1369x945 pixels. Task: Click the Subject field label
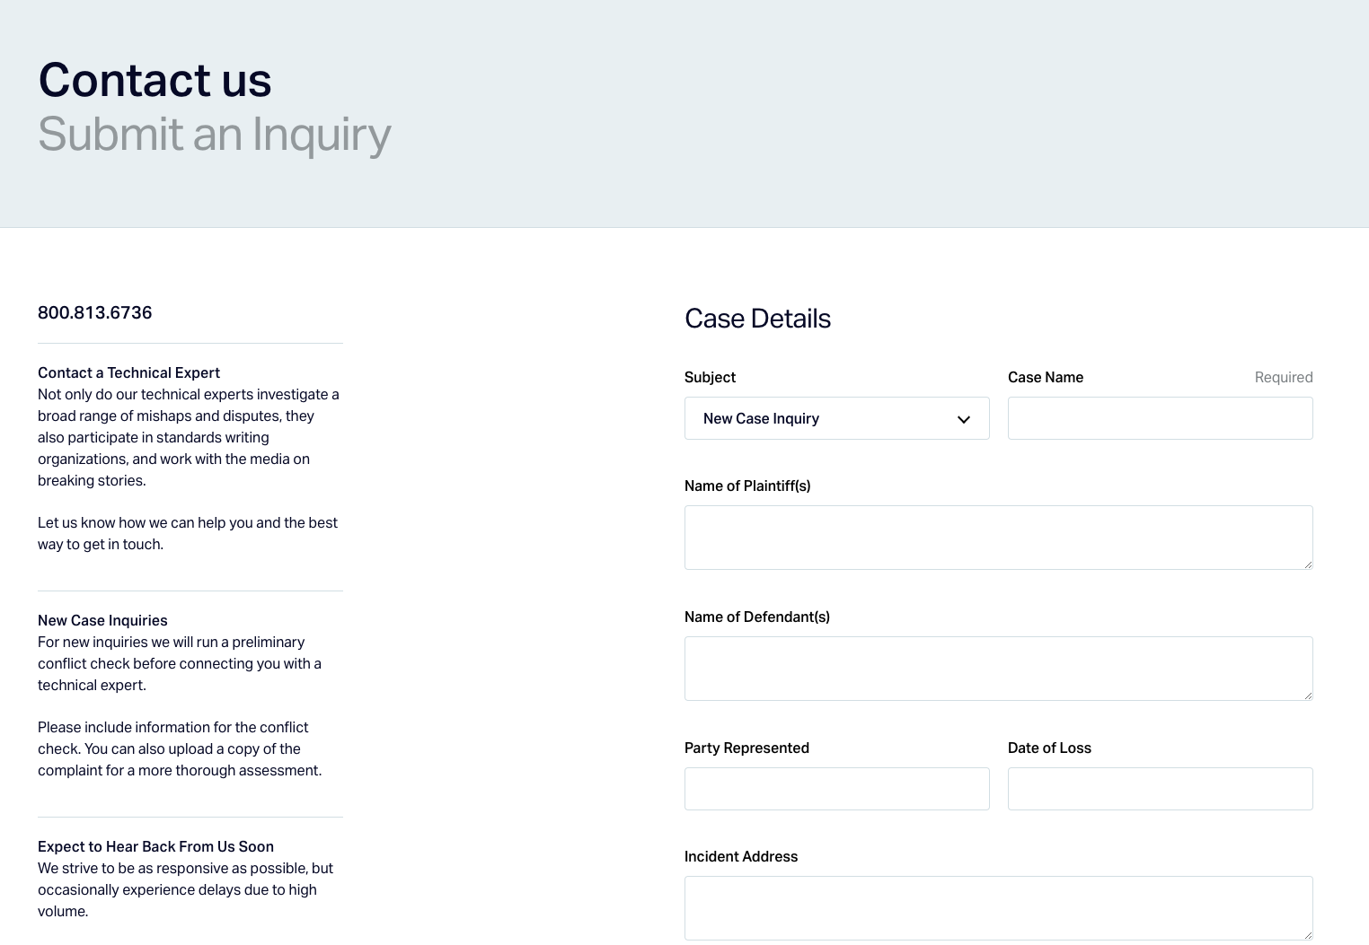point(710,377)
